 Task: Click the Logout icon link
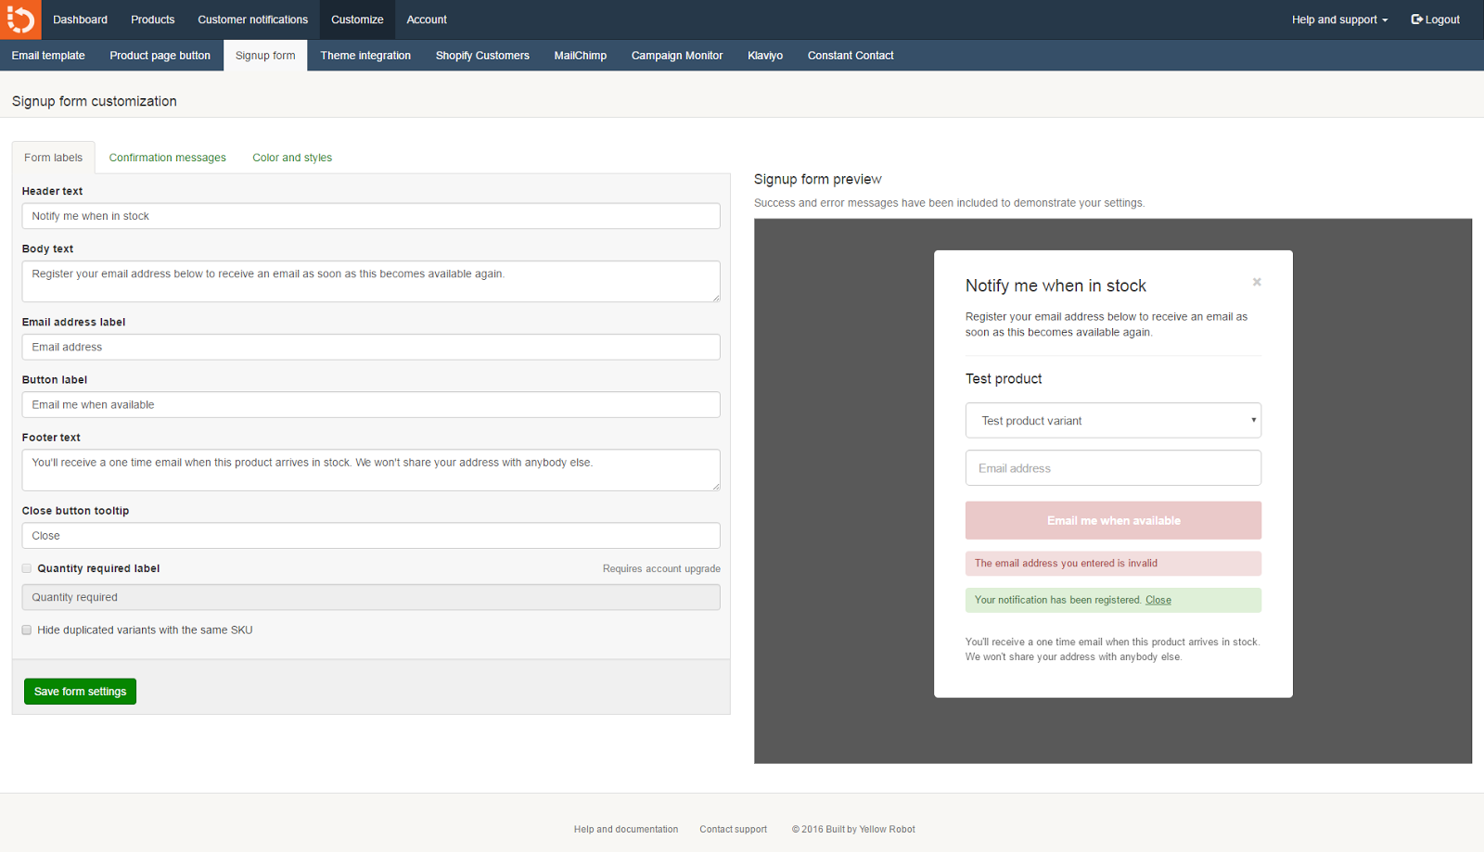pyautogui.click(x=1435, y=19)
